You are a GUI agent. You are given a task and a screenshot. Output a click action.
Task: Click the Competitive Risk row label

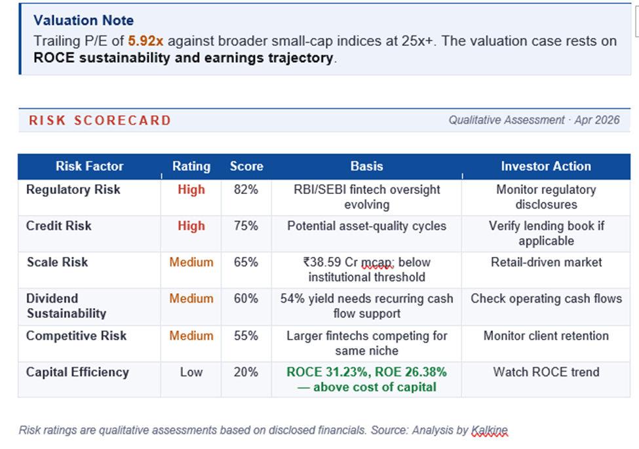[76, 336]
